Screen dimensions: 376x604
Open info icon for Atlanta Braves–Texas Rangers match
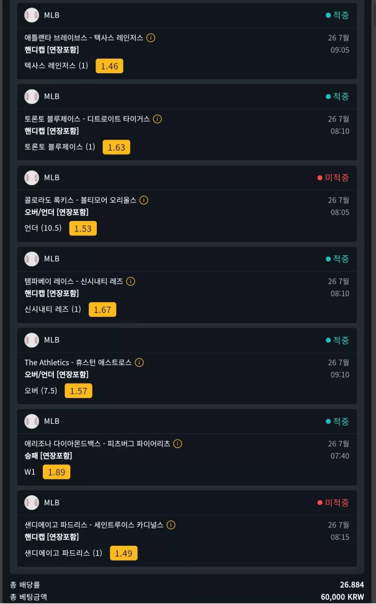150,38
